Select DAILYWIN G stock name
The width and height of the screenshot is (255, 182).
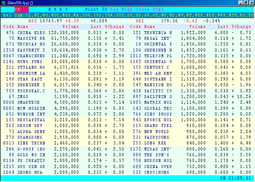(x=158, y=97)
